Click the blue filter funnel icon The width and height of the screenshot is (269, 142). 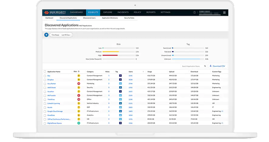[46, 35]
